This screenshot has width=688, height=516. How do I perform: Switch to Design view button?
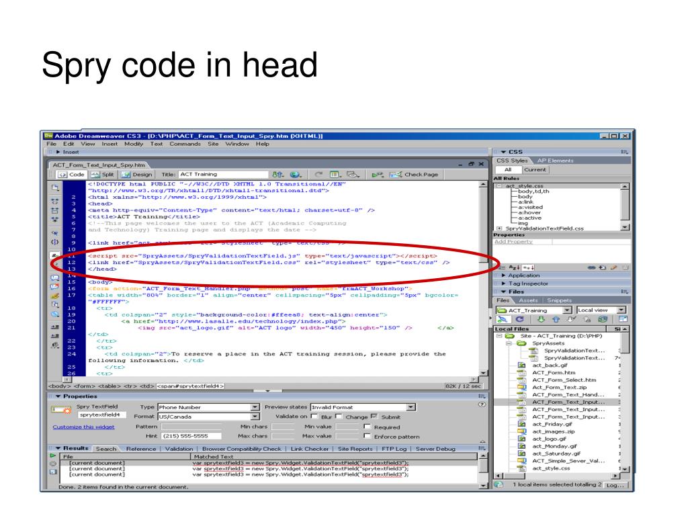[x=137, y=174]
